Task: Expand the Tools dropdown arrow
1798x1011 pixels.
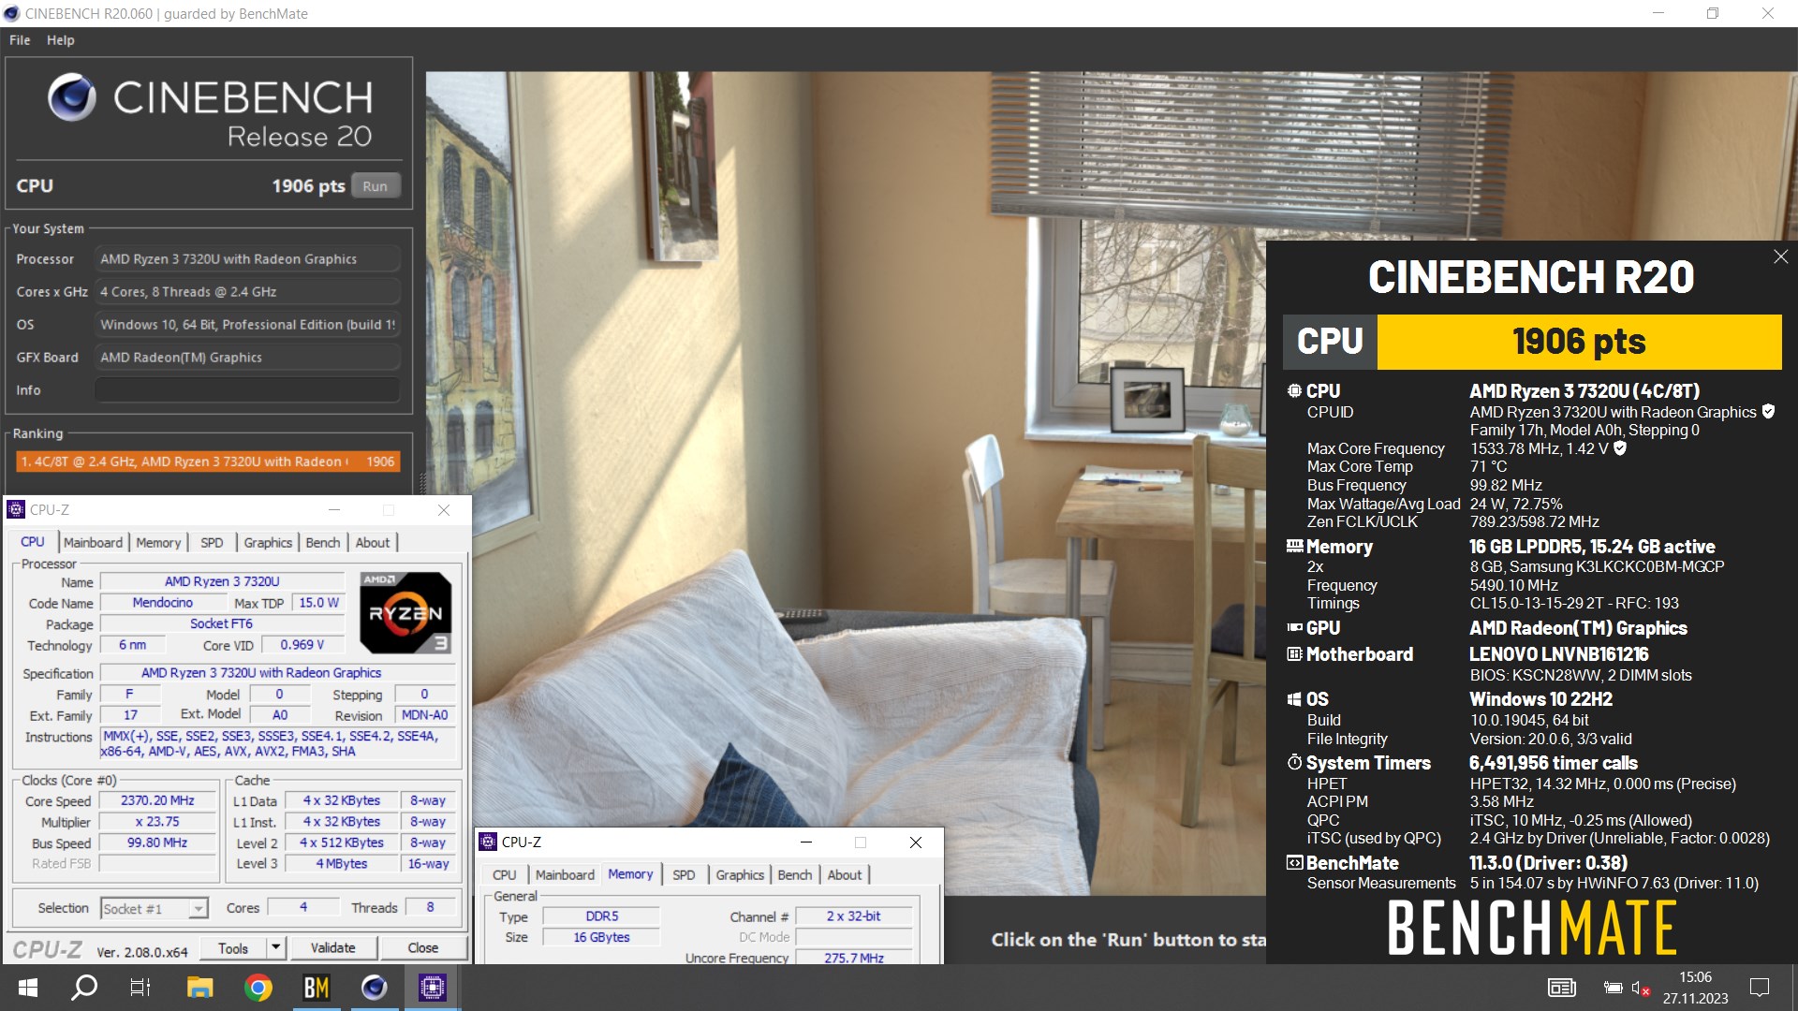Action: click(275, 947)
